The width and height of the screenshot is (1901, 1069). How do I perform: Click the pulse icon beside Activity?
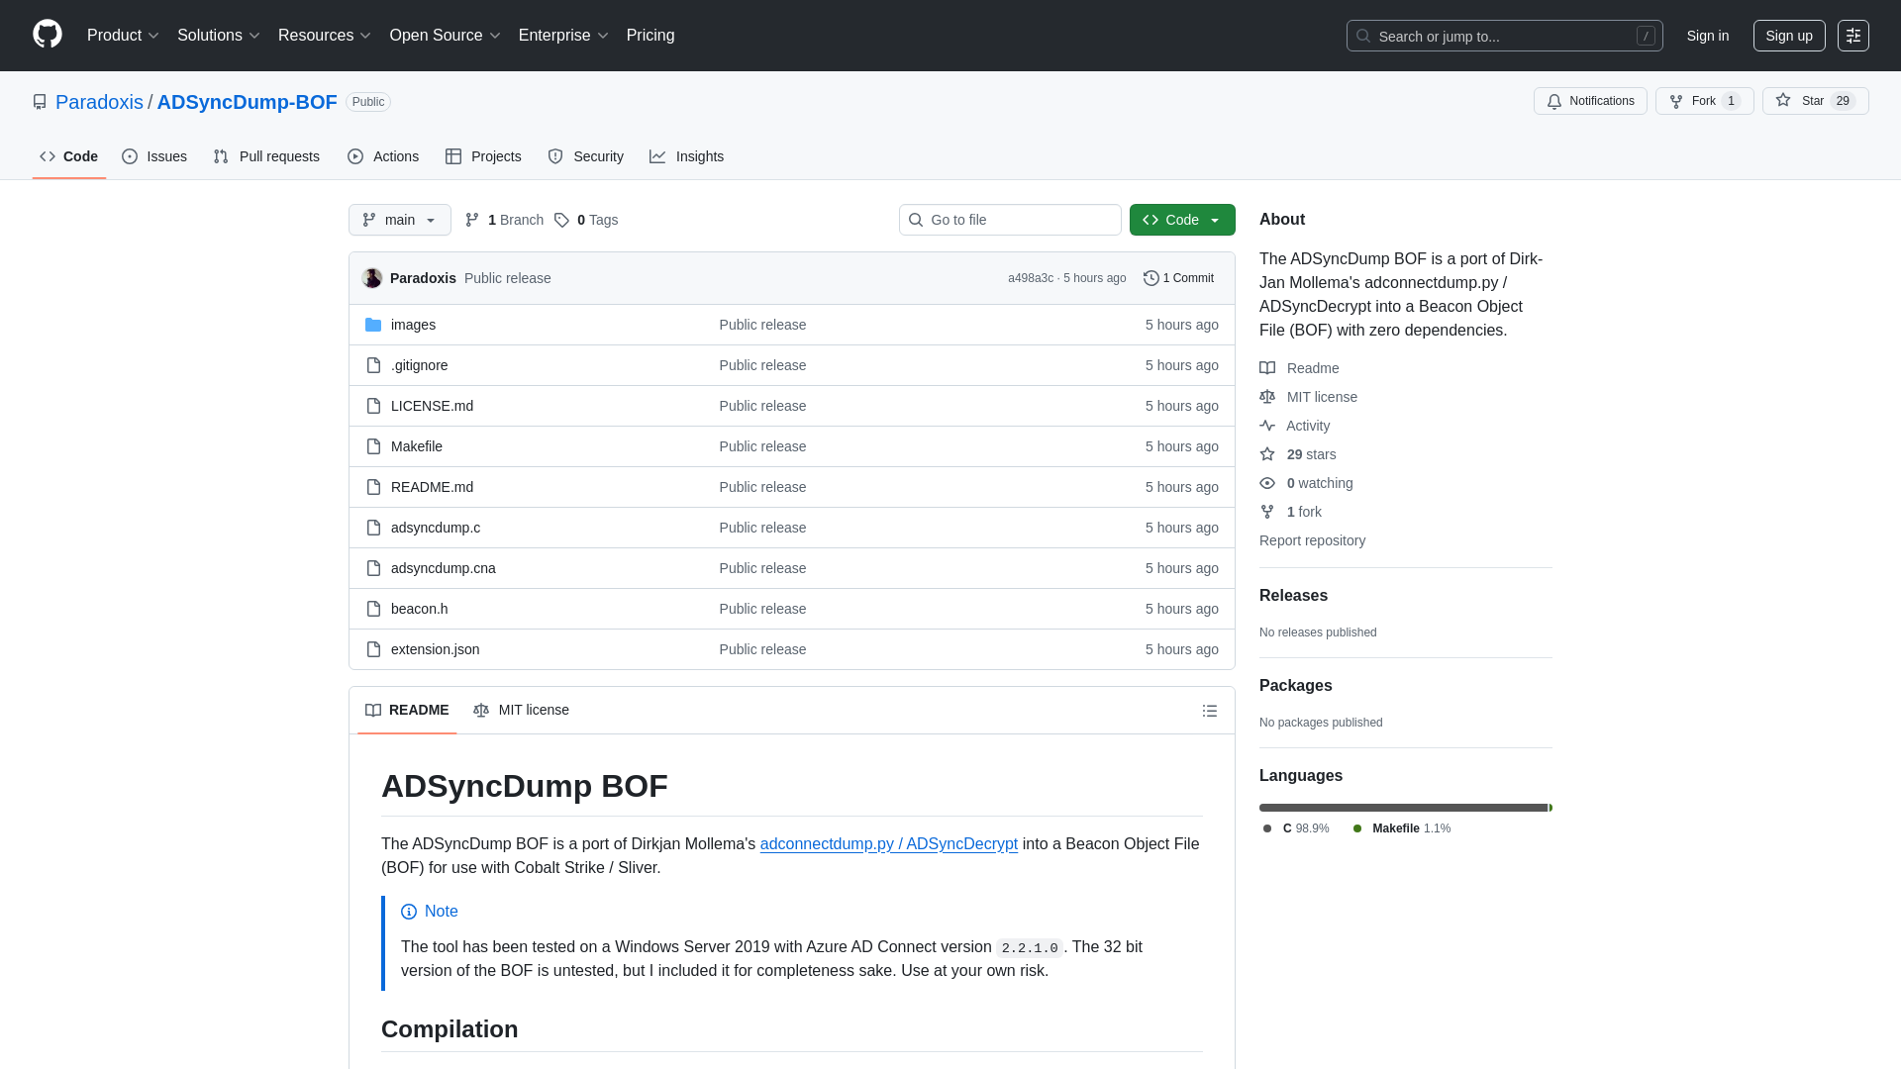pos(1267,426)
